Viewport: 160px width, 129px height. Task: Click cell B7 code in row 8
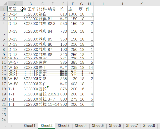[53, 49]
